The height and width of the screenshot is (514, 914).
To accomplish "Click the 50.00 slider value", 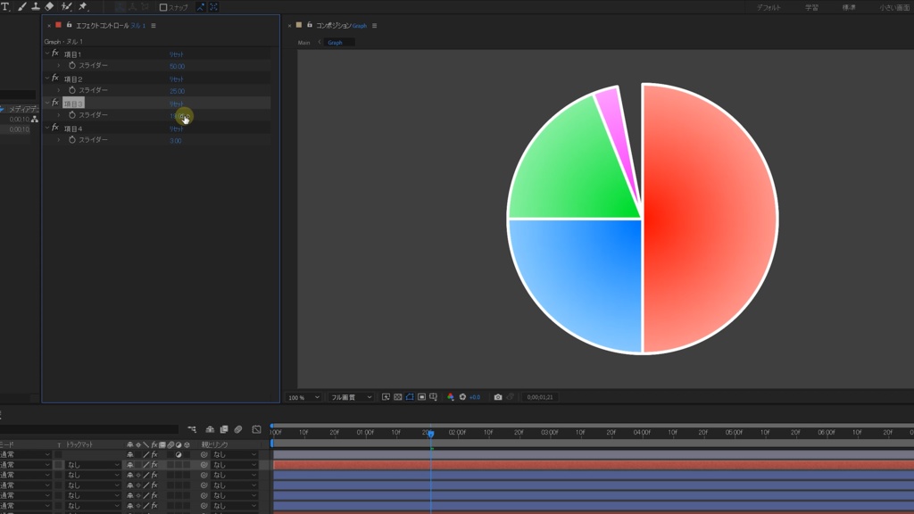I will [x=177, y=66].
